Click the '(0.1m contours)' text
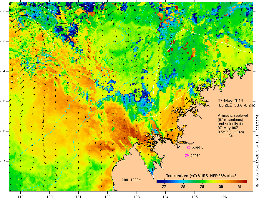 (230, 120)
